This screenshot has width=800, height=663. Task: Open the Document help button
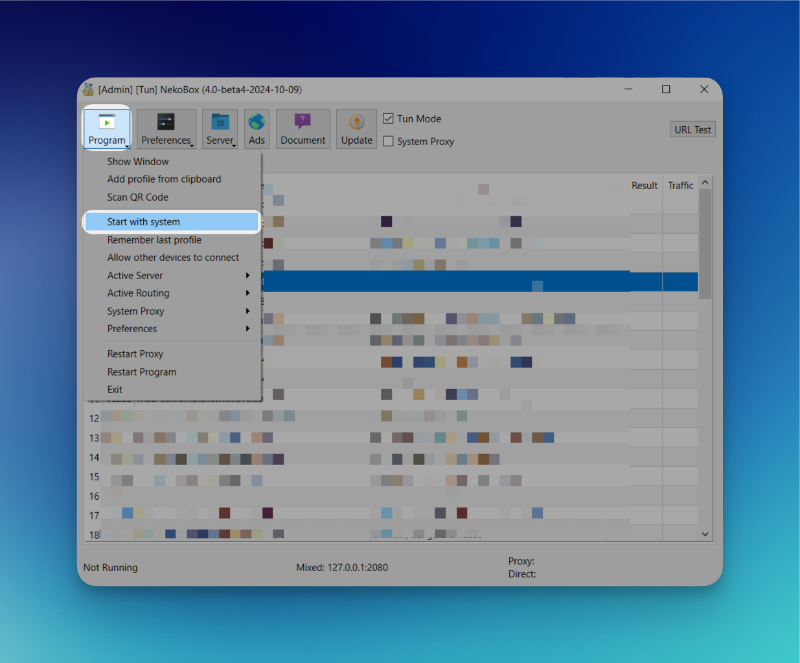pyautogui.click(x=303, y=129)
